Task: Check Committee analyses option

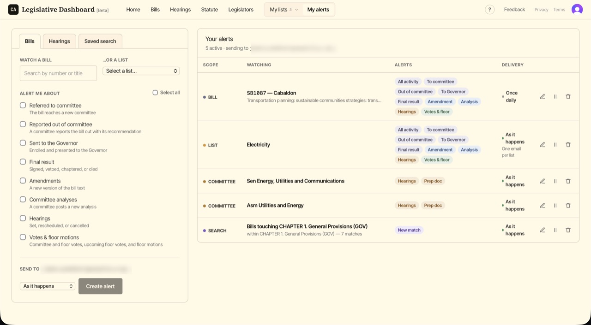Action: click(x=23, y=199)
